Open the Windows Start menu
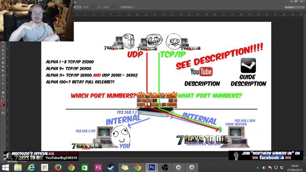This screenshot has height=172, width=306. (5, 168)
